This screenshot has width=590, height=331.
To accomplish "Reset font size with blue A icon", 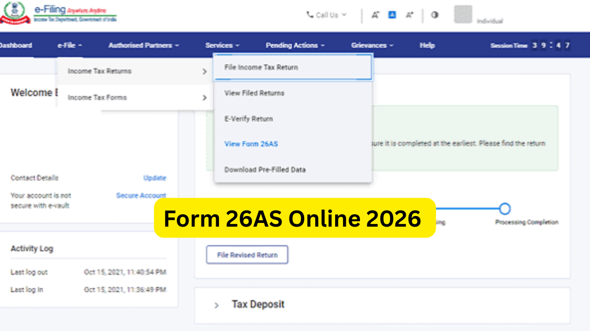I will point(392,15).
